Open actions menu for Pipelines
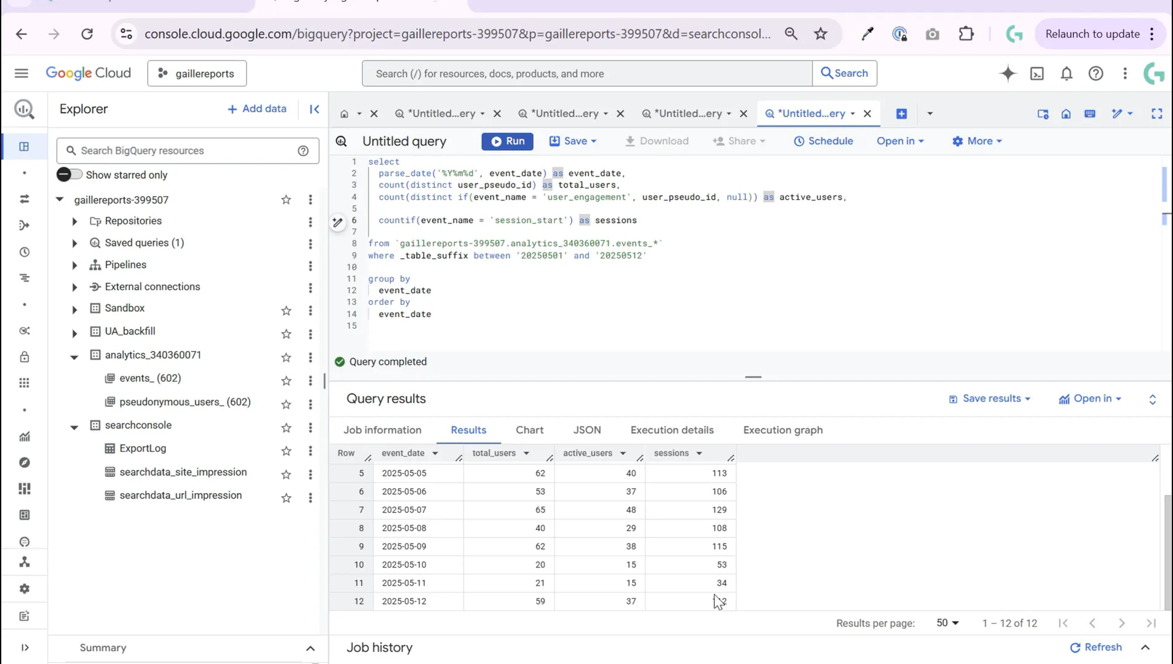Image resolution: width=1173 pixels, height=664 pixels. 310,266
